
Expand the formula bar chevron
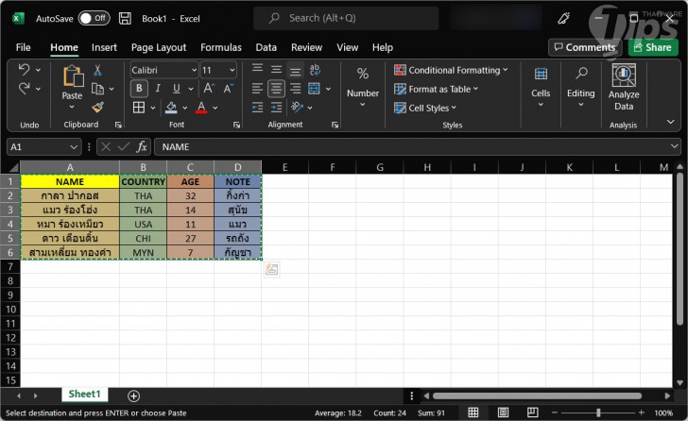pos(675,146)
